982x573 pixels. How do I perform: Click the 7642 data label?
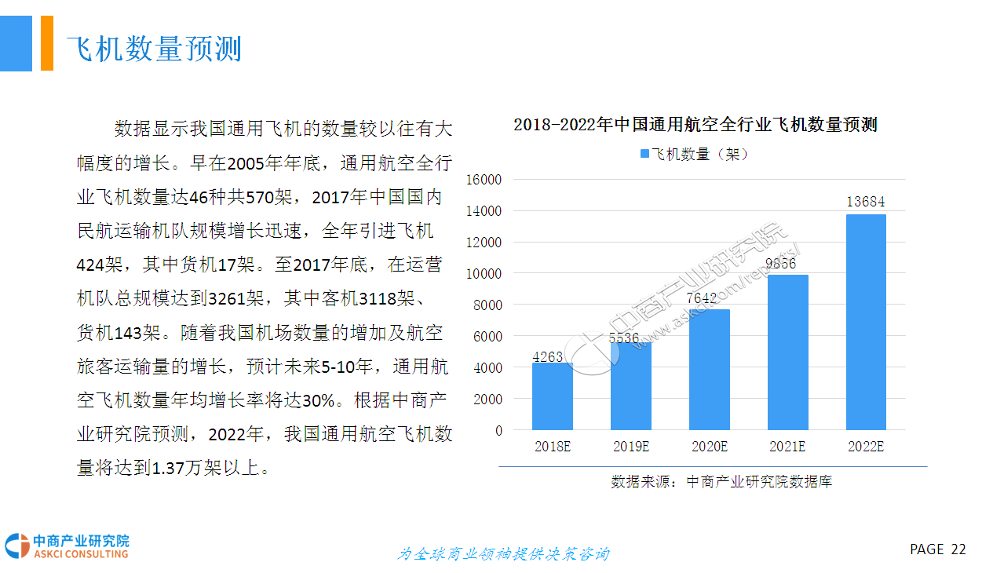click(x=709, y=297)
